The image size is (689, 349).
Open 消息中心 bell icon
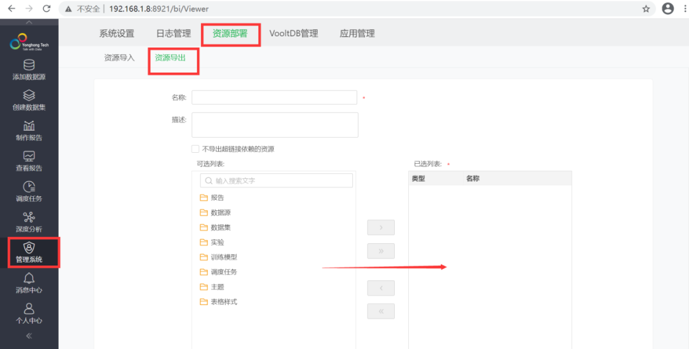click(x=29, y=283)
